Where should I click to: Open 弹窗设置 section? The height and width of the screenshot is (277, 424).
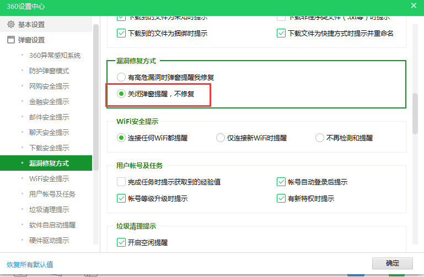pos(46,40)
